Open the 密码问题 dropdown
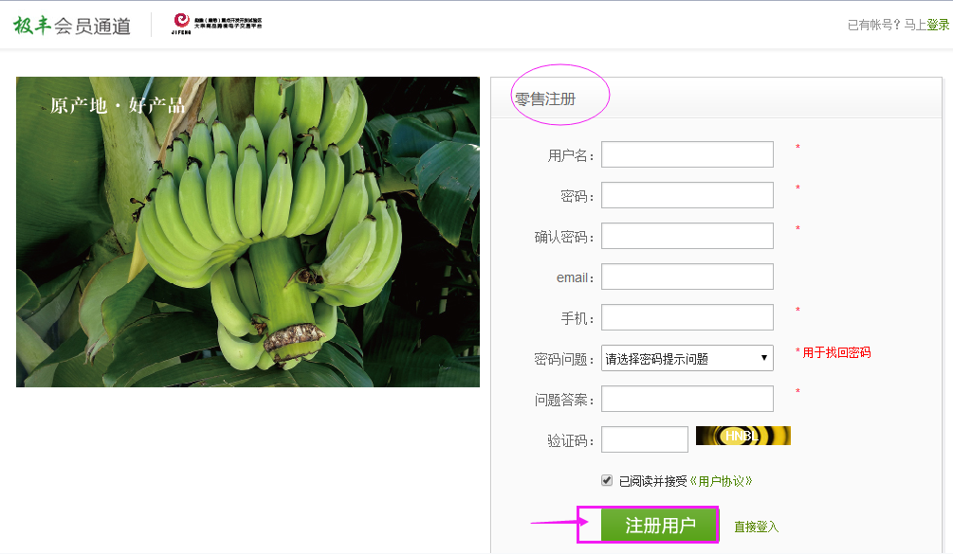The image size is (953, 554). [x=687, y=358]
